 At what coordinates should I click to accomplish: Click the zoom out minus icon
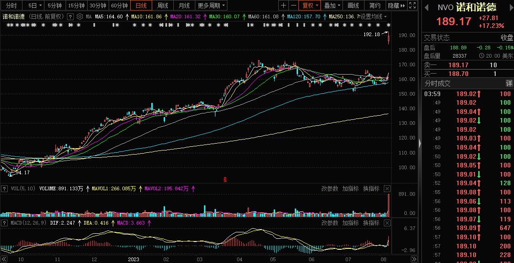tap(293, 5)
